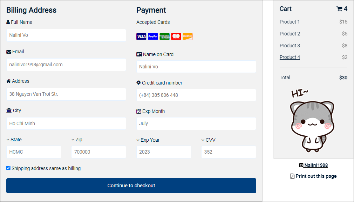Click the American Express card icon
354x202 pixels.
click(164, 36)
